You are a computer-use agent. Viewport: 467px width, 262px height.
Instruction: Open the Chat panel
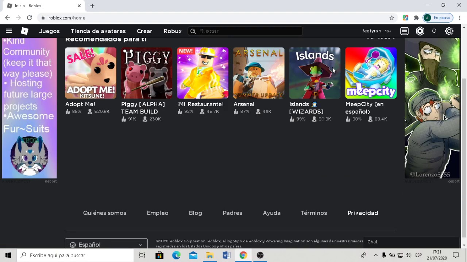click(411, 242)
